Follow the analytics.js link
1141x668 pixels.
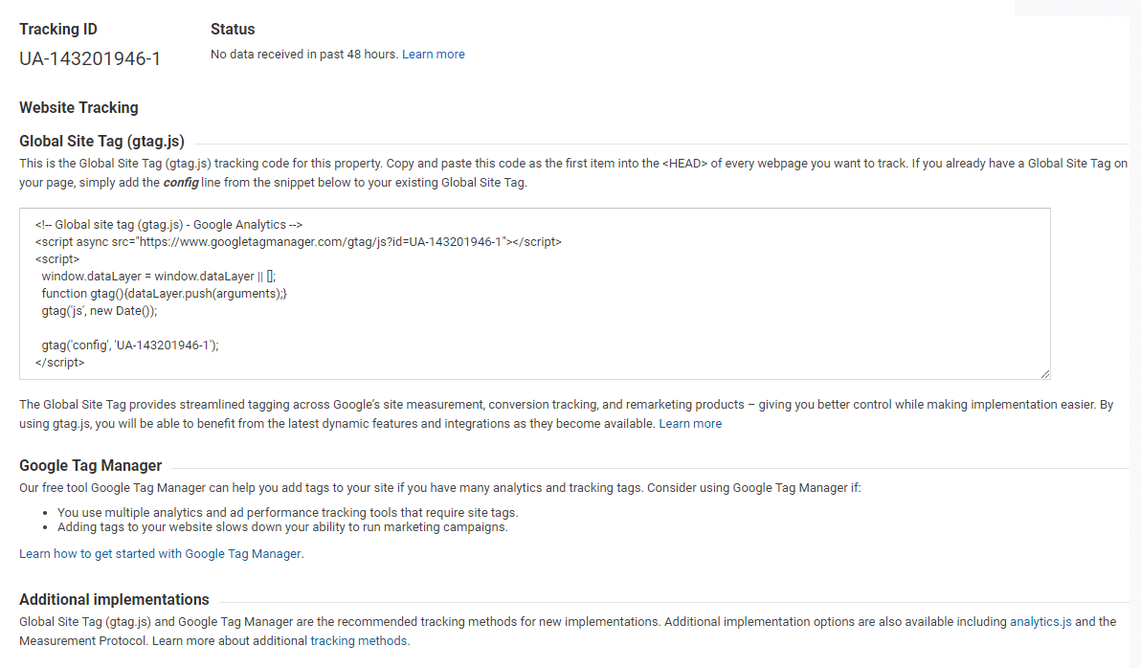1040,622
